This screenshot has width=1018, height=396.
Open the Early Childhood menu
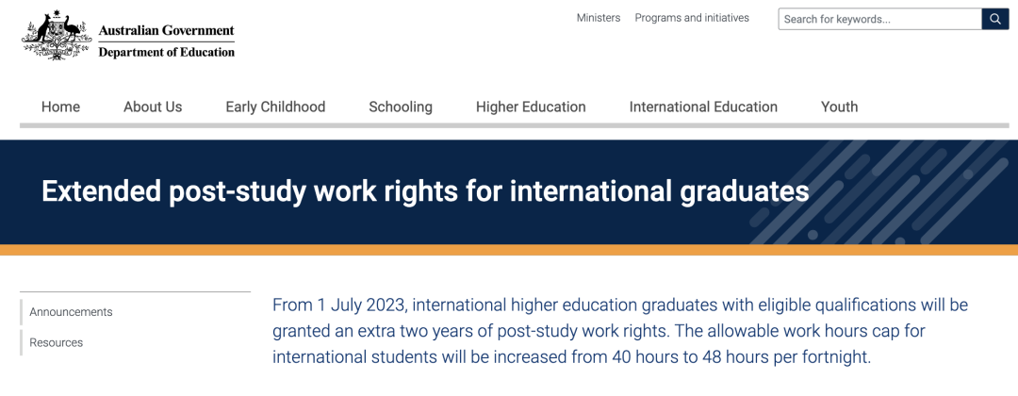(275, 107)
